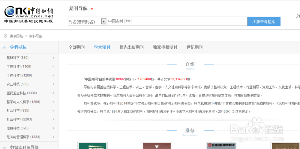The height and width of the screenshot is (149, 300).
Task: Select 工程科技I (1100) category
Action: (19, 67)
